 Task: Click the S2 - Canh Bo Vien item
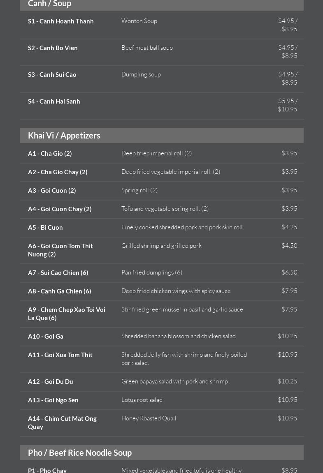point(53,48)
